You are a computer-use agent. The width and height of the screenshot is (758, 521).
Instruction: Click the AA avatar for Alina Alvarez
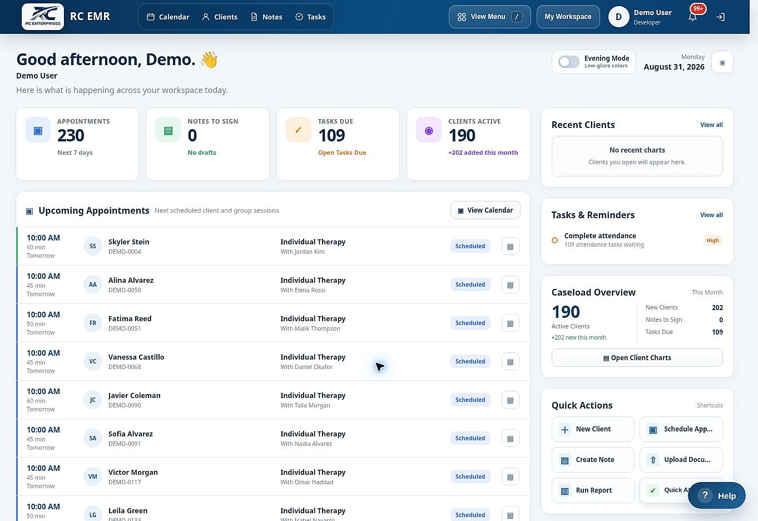pyautogui.click(x=93, y=284)
